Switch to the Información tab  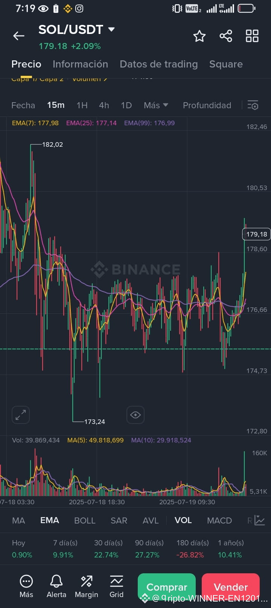[80, 64]
